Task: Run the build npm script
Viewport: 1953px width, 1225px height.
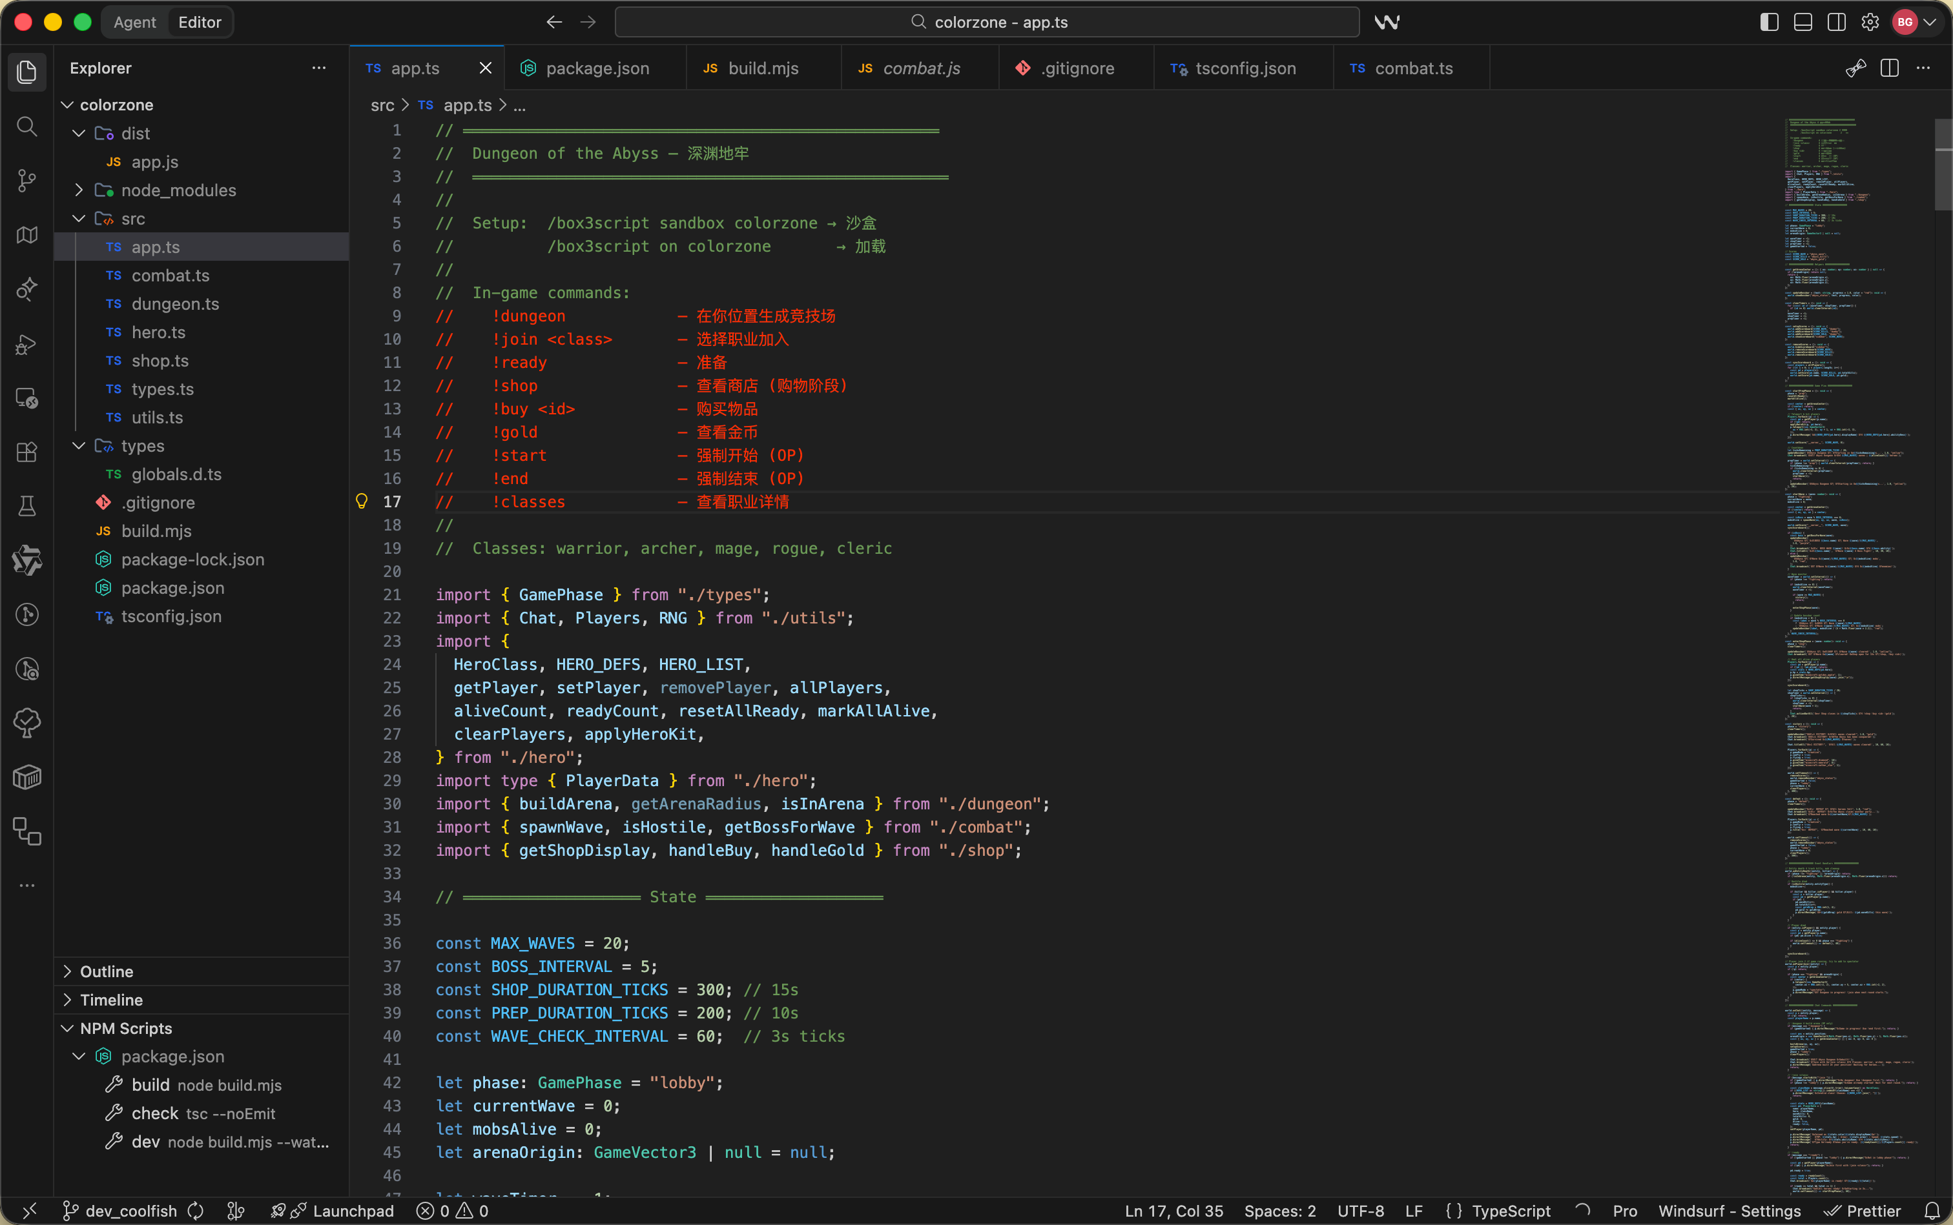Action: pos(202,1085)
